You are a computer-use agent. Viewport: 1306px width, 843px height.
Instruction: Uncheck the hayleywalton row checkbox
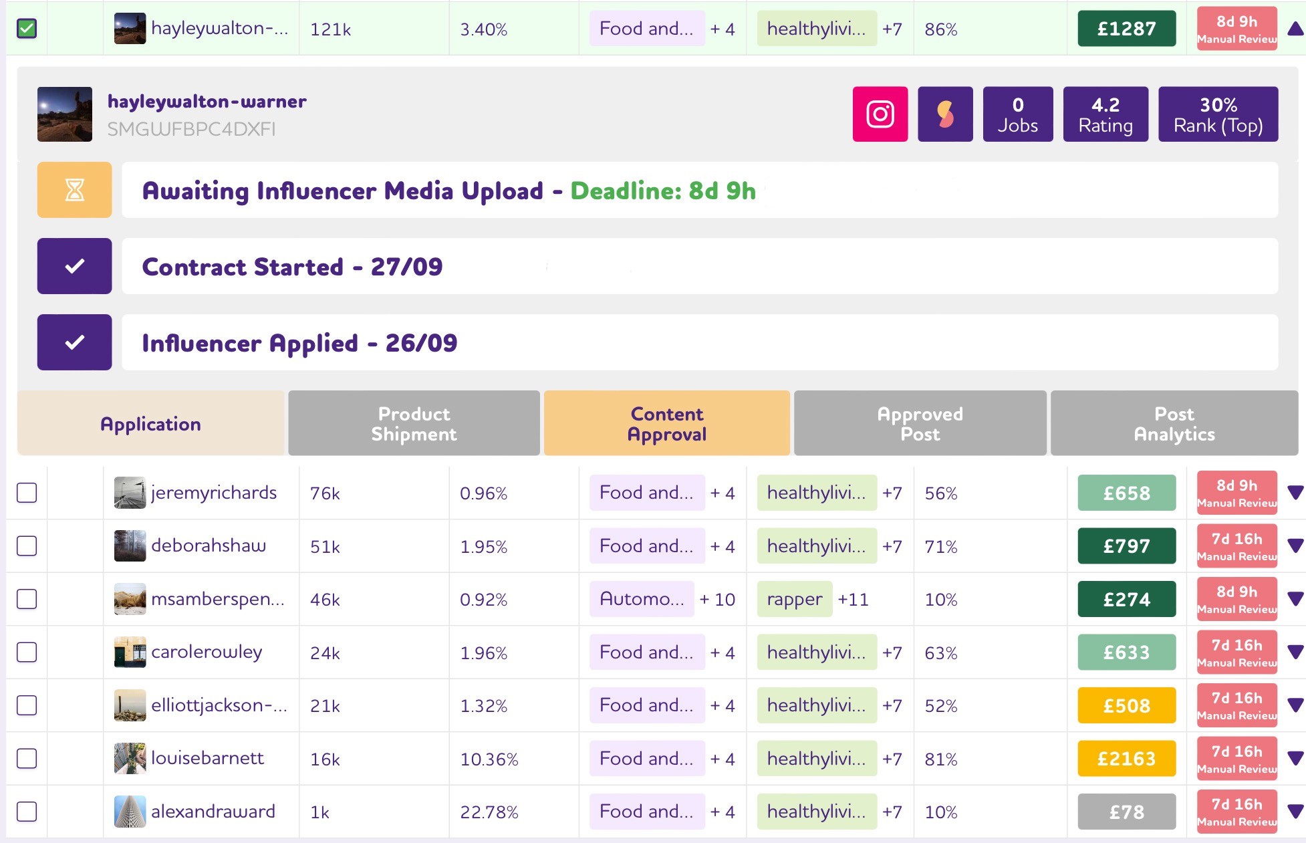coord(27,29)
